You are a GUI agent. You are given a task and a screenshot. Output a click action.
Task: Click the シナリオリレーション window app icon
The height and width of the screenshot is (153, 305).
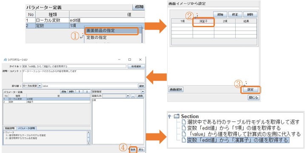[5, 59]
